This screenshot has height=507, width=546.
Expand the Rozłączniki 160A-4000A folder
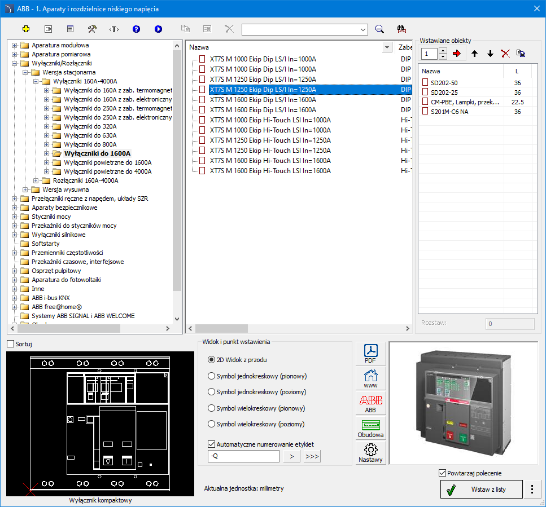[36, 180]
